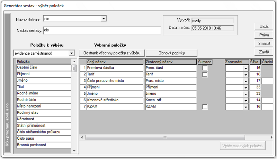Close dialog with Zavřít button
Viewport: 277px width, 159px height.
point(264,52)
